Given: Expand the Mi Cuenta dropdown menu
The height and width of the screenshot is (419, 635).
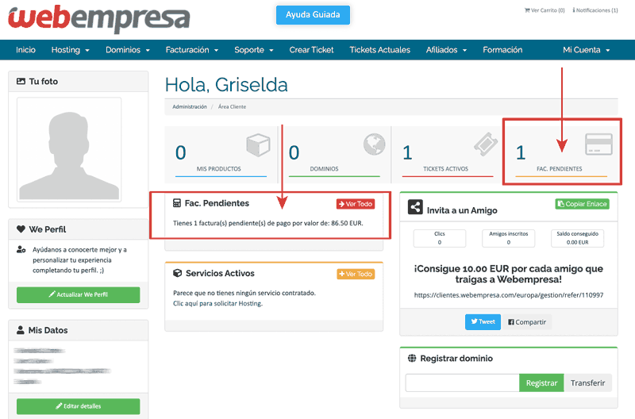Looking at the screenshot, I should coord(586,50).
